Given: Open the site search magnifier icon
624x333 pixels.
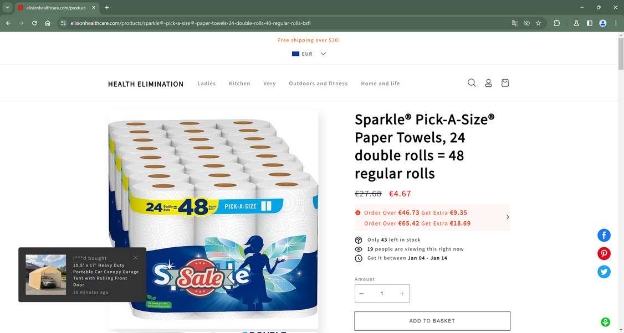Looking at the screenshot, I should [472, 82].
